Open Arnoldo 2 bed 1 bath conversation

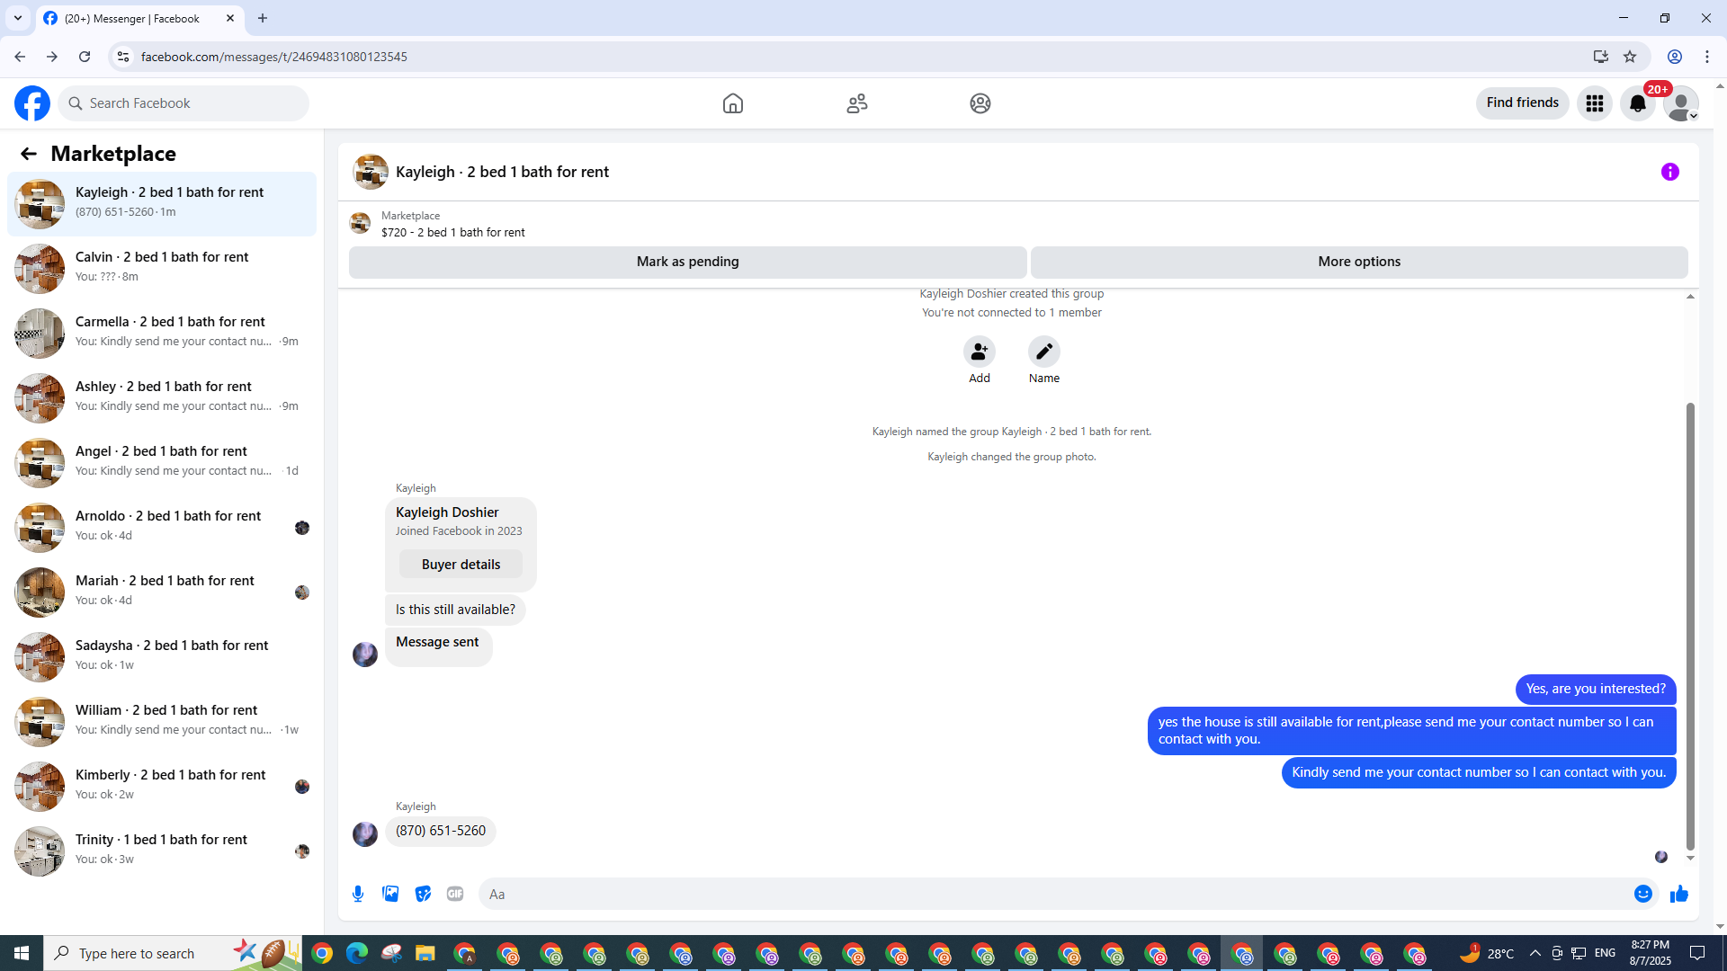point(162,528)
